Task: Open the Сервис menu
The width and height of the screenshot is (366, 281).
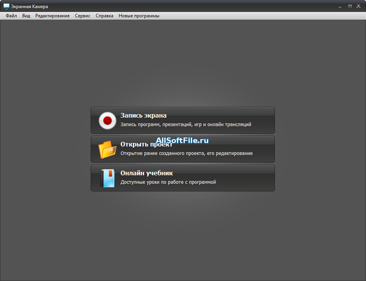Action: click(x=83, y=16)
